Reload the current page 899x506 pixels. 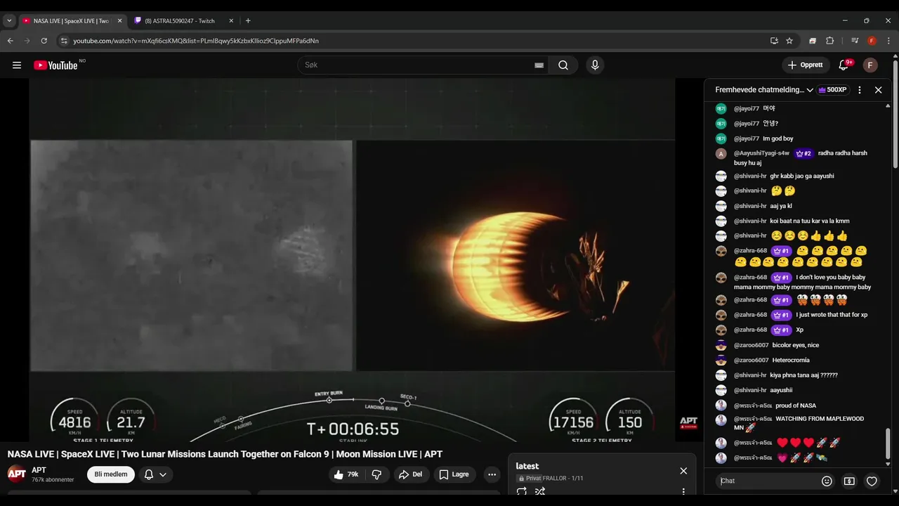click(44, 41)
